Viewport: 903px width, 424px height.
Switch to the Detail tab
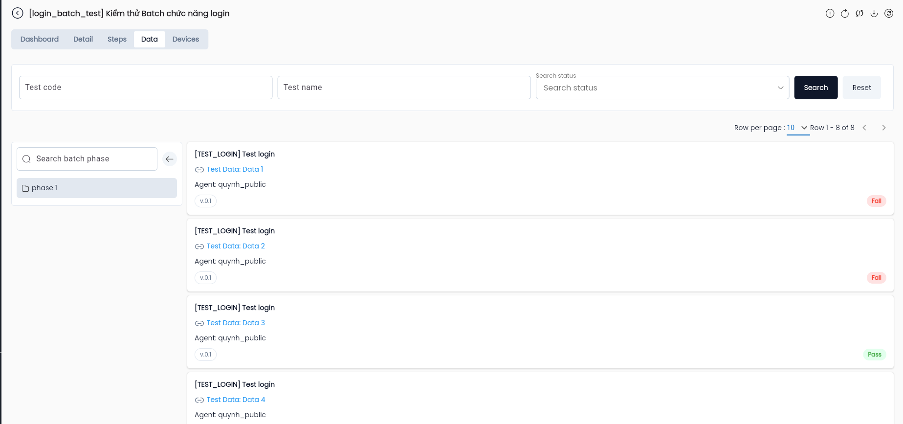(x=83, y=39)
